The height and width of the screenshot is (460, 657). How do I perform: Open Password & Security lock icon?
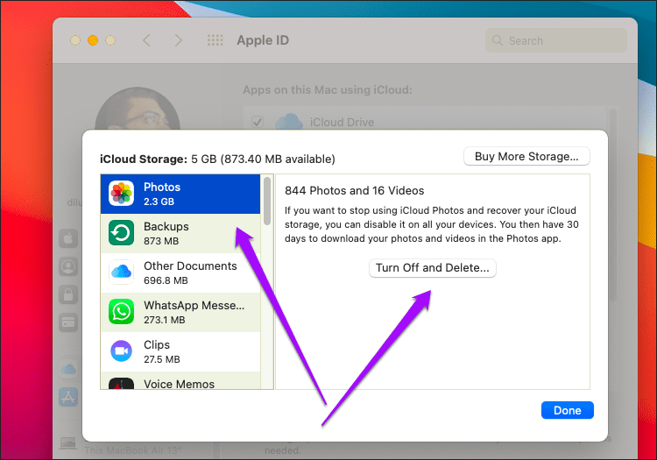point(68,294)
